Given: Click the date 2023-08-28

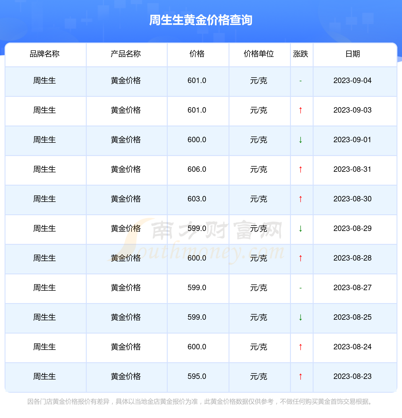Looking at the screenshot, I should [x=352, y=258].
